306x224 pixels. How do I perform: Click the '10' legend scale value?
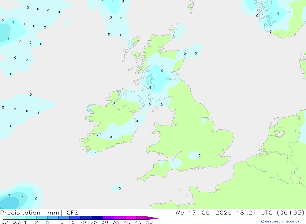[61, 222]
